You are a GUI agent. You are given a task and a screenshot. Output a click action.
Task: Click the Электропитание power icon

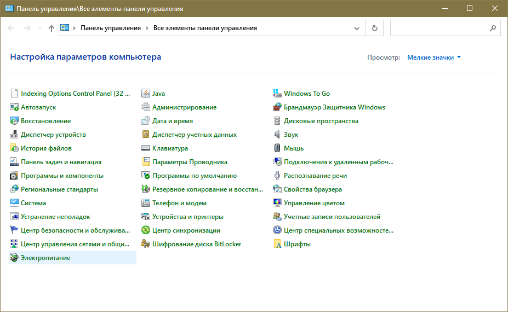(14, 258)
